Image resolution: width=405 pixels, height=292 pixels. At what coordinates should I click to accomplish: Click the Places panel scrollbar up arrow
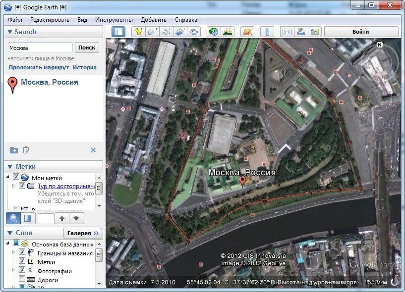point(99,178)
